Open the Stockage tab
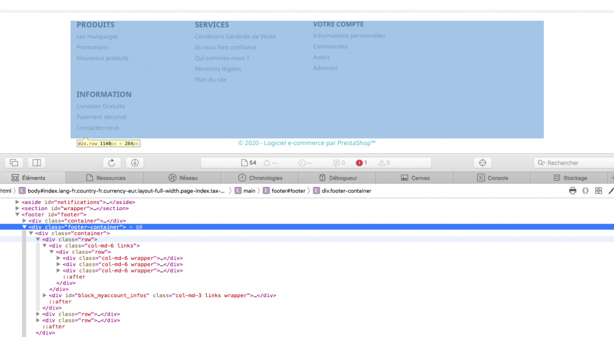Image resolution: width=614 pixels, height=337 pixels. tap(570, 178)
